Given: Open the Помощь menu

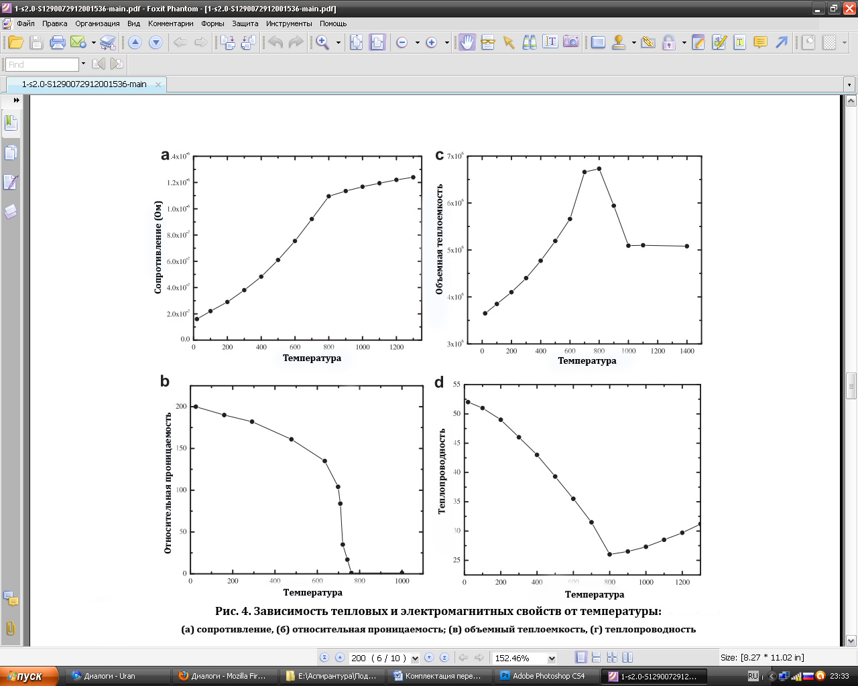Looking at the screenshot, I should point(333,23).
